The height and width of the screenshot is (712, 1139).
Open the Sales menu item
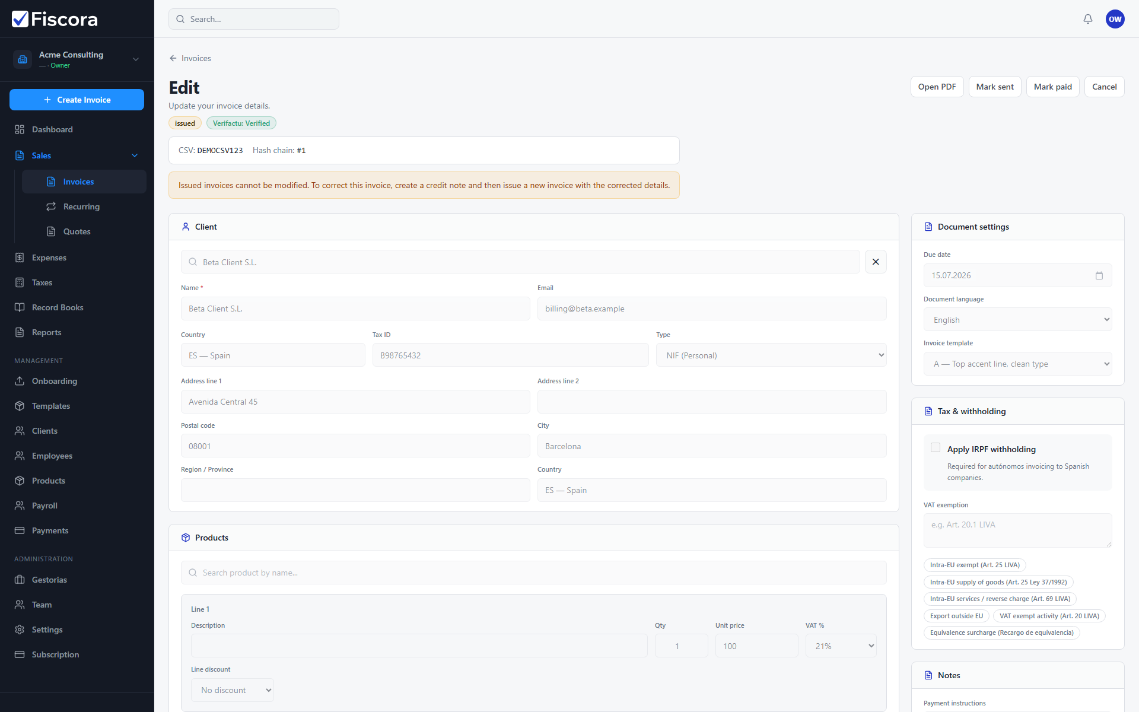pyautogui.click(x=77, y=155)
